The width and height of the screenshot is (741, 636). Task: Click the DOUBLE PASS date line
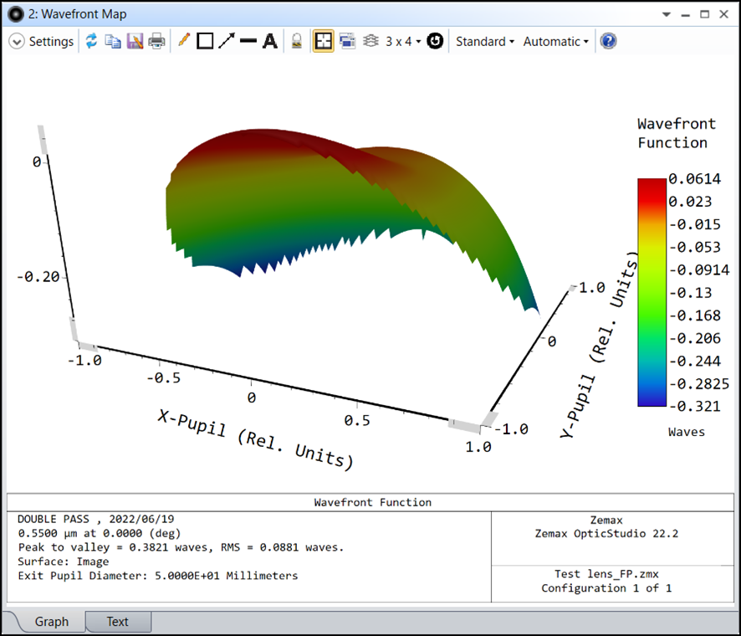pos(96,519)
